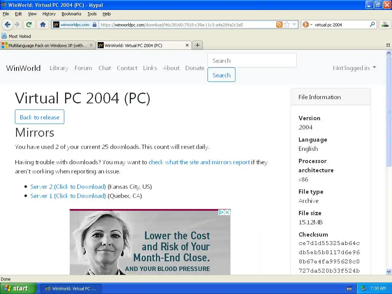The image size is (392, 294).
Task: Open the home page icon
Action: click(x=43, y=24)
